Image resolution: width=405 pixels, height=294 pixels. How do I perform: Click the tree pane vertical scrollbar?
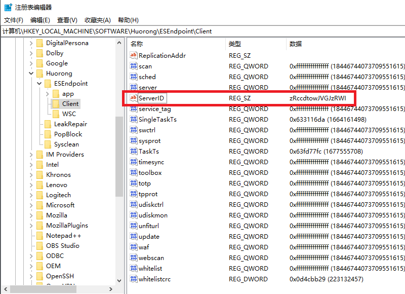coord(119,152)
